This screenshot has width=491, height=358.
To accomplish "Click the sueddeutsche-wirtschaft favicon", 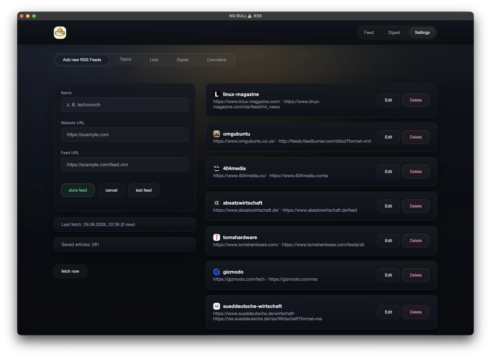I will (x=216, y=306).
